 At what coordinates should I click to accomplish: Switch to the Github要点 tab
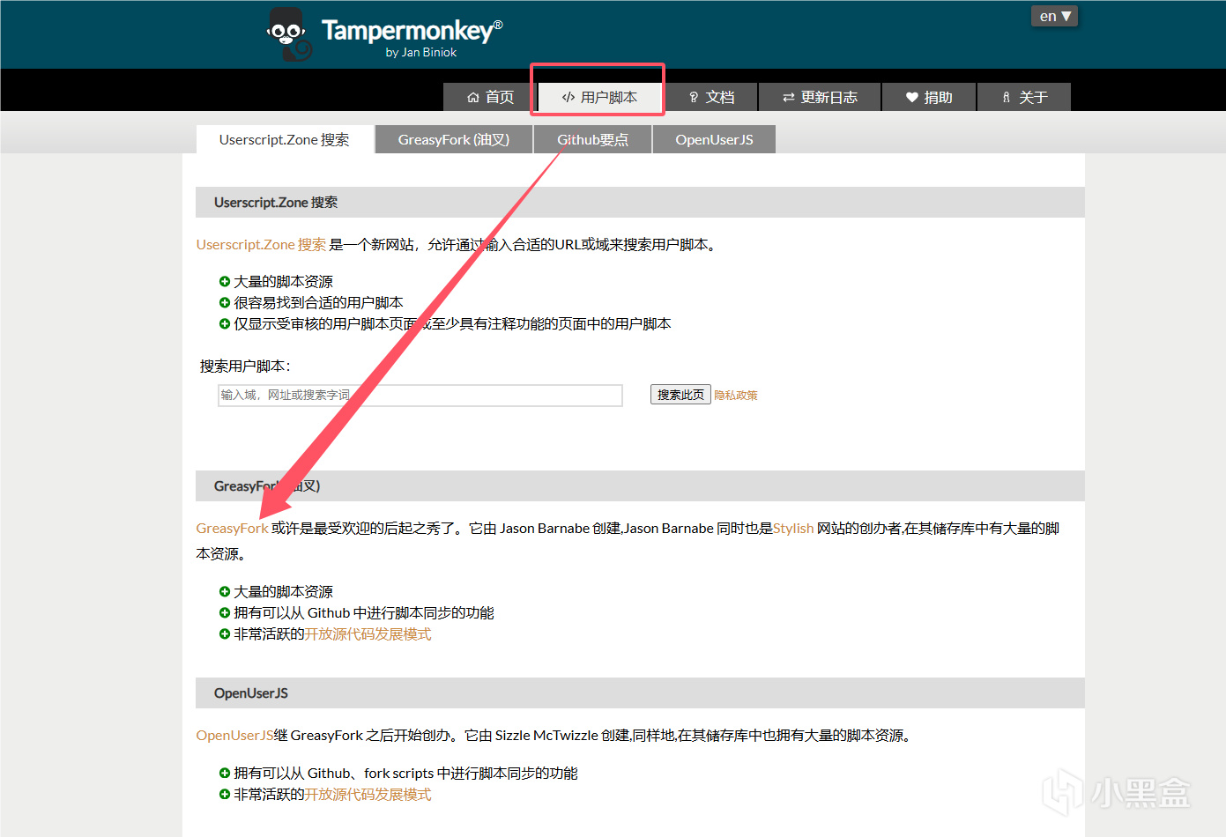click(x=592, y=139)
